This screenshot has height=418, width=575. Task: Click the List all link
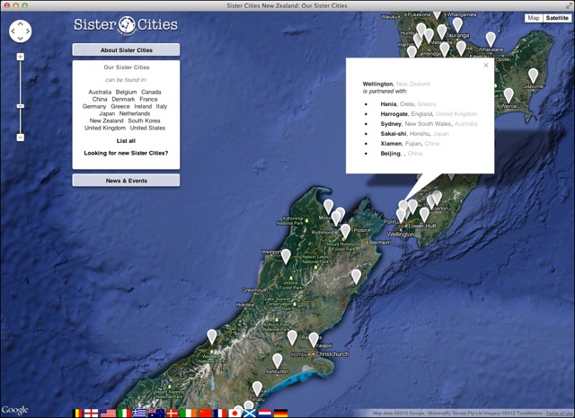click(x=126, y=141)
